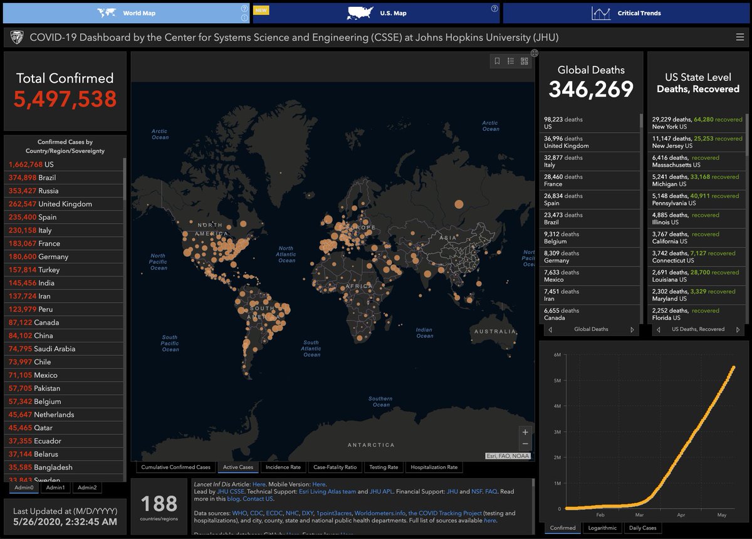Select Florida US state entry
Screen dimensions: 752x539
tap(697, 314)
